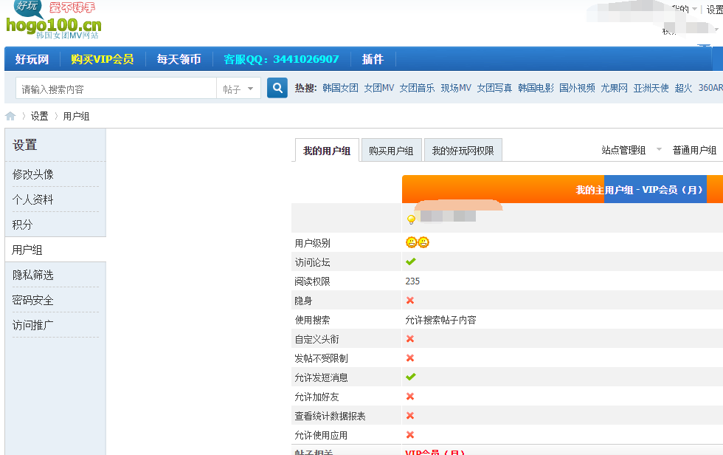Viewport: 723px width, 455px height.
Task: Click 允许搜索帖子内容 text
Action: point(440,320)
